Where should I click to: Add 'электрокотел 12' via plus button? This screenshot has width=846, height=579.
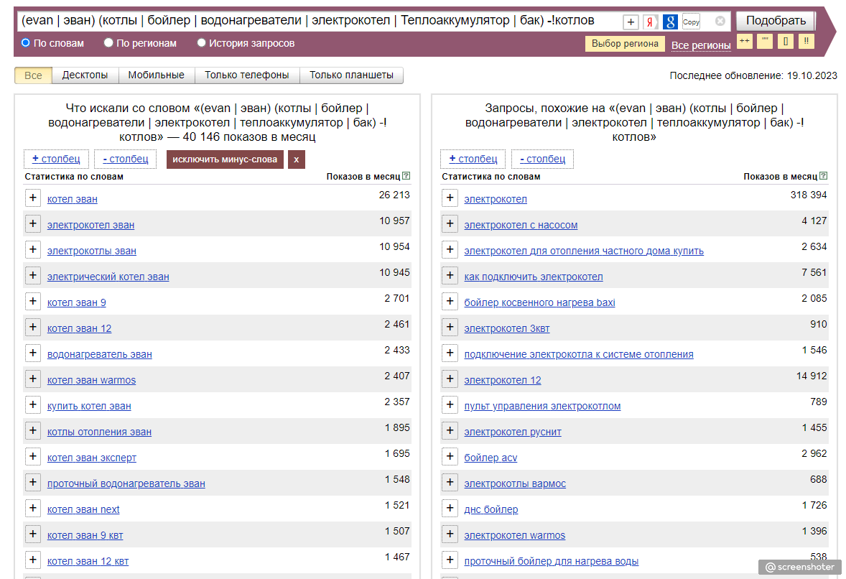click(x=450, y=379)
